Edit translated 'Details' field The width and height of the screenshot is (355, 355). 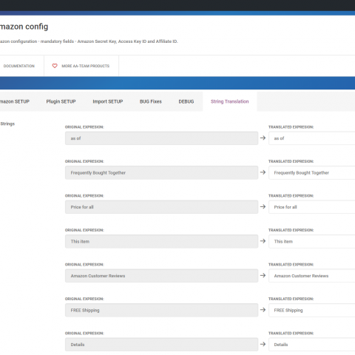[312, 345]
